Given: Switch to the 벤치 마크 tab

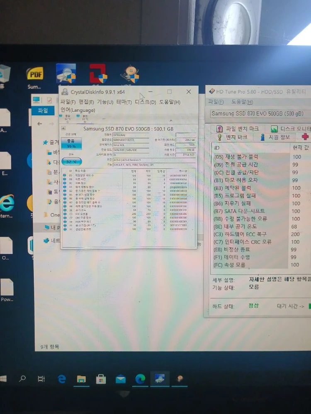Looking at the screenshot, I should point(232,137).
